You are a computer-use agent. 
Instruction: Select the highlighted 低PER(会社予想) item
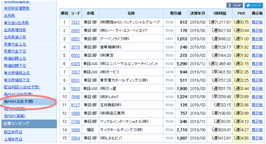(19, 101)
